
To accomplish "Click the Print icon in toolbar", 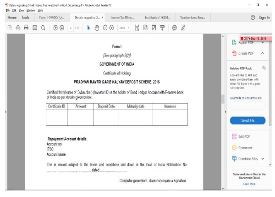I will (x=26, y=28).
